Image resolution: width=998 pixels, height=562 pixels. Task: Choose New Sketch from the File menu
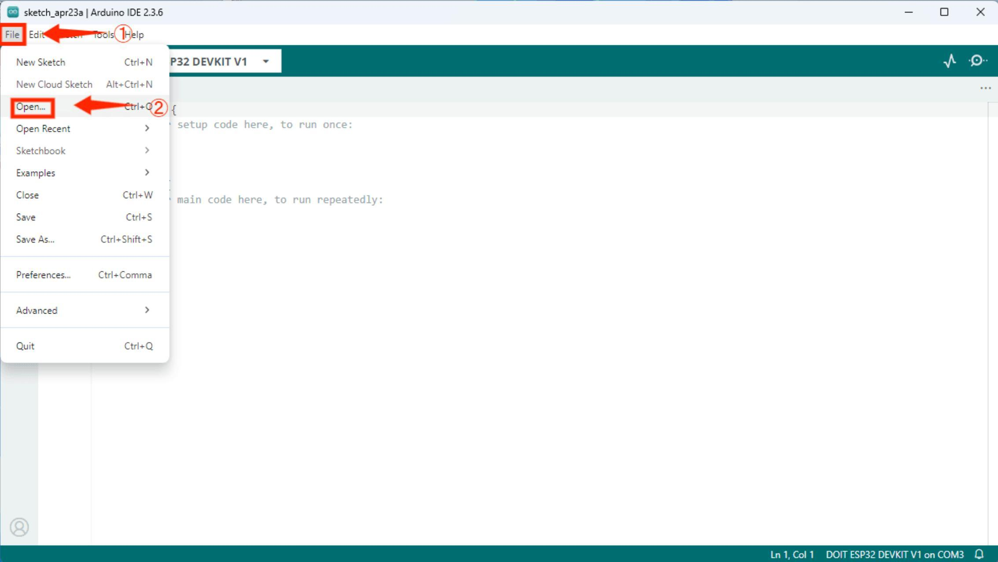85,62
